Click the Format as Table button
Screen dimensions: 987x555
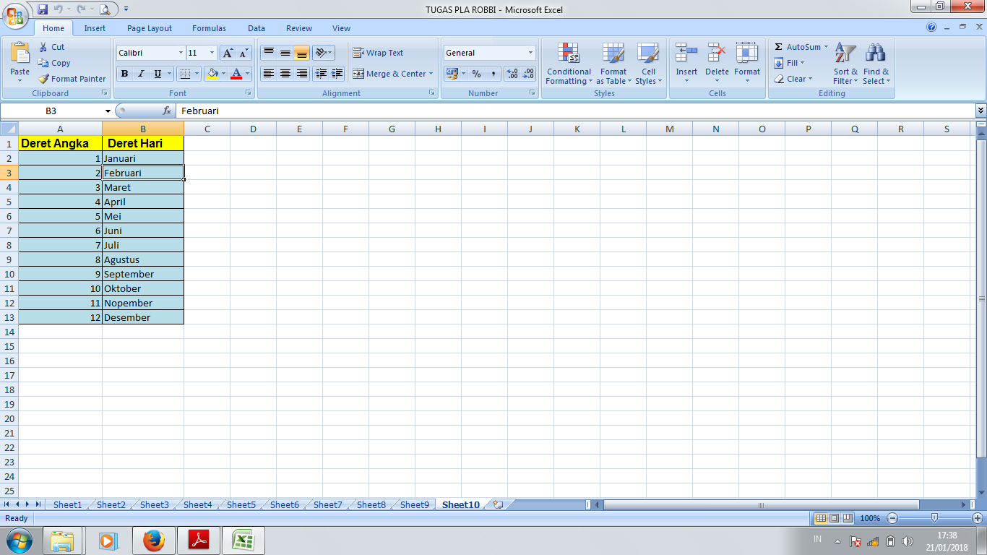[x=613, y=64]
